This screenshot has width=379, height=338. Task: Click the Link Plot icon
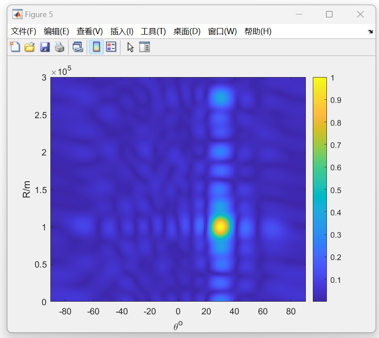point(78,47)
